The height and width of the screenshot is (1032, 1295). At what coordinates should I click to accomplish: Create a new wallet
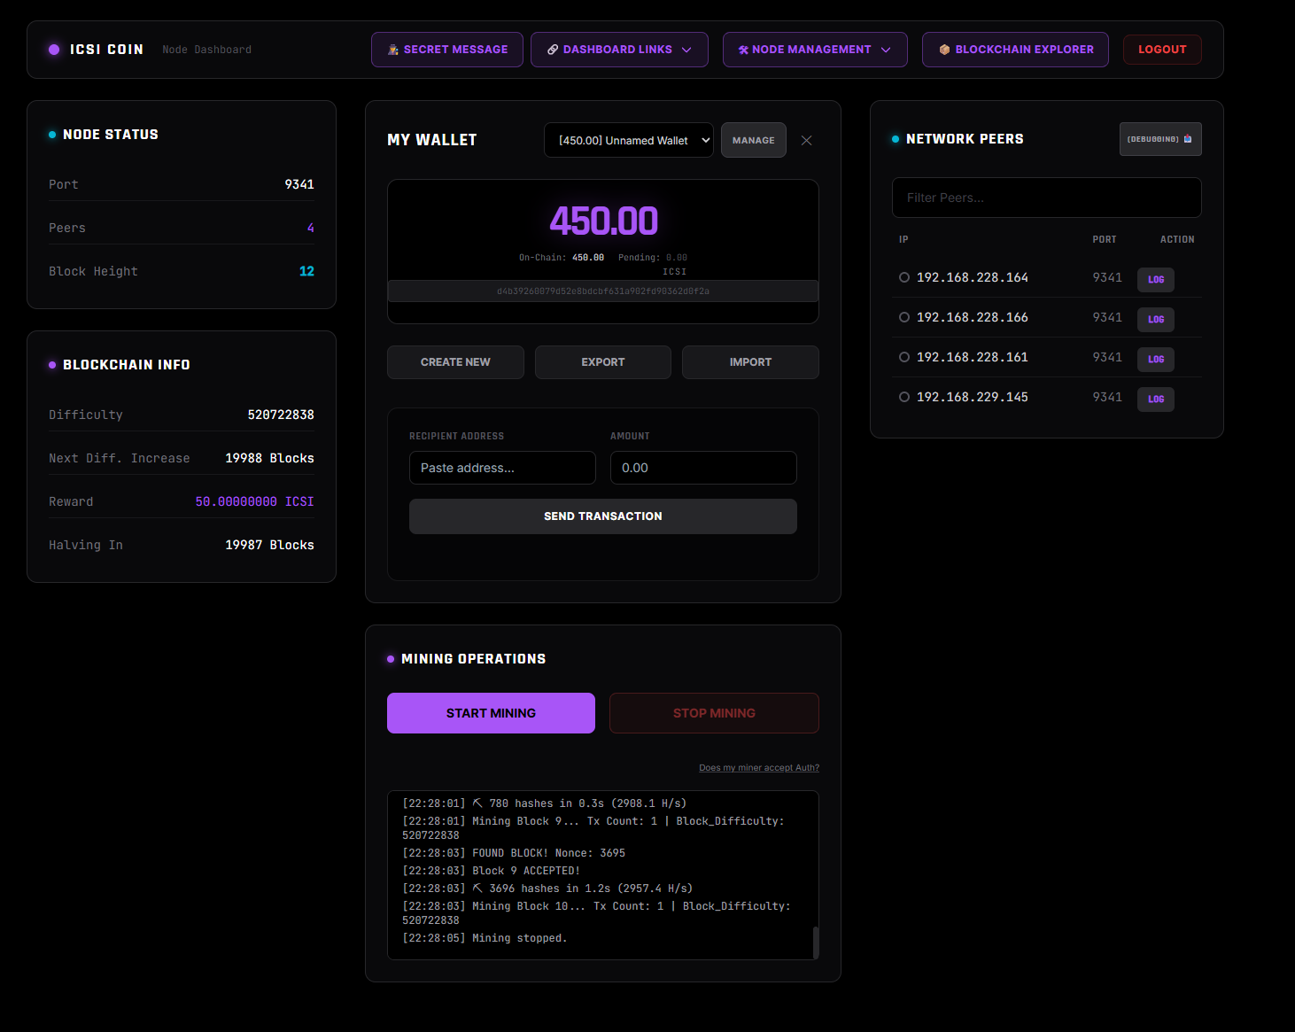pos(455,362)
